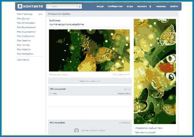This screenshot has width=194, height=137.
Task: Open Мои Сообщения in the sidebar
Action: click(25, 36)
